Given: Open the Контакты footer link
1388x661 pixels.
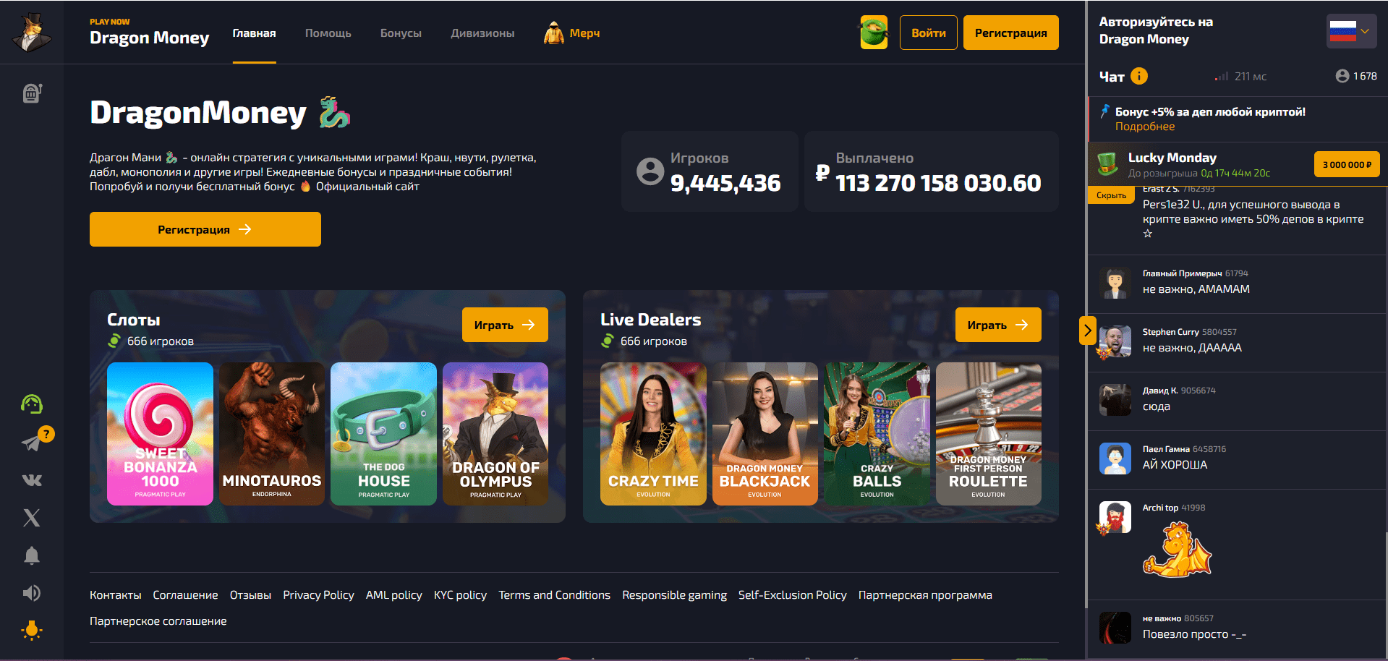Looking at the screenshot, I should (116, 594).
